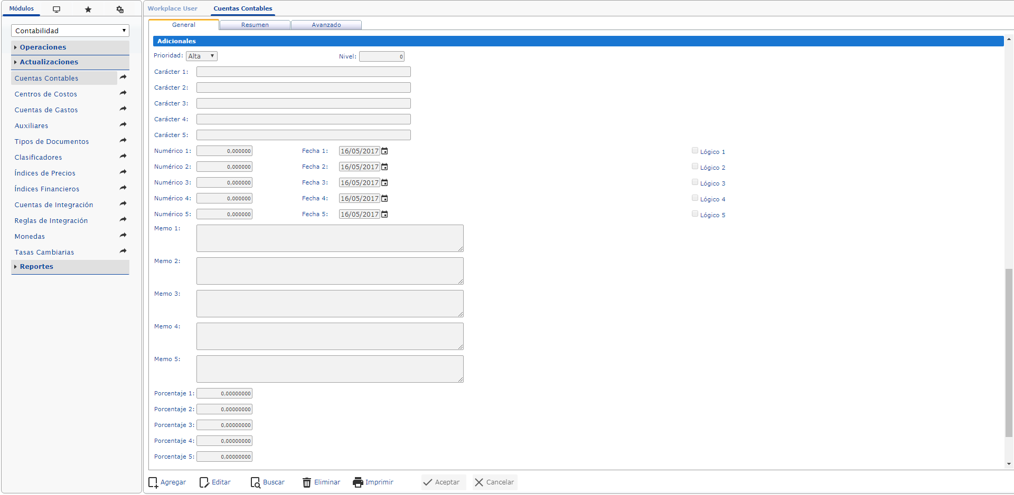Click arrow icon beside Índices de Precios
The height and width of the screenshot is (495, 1014).
(123, 172)
